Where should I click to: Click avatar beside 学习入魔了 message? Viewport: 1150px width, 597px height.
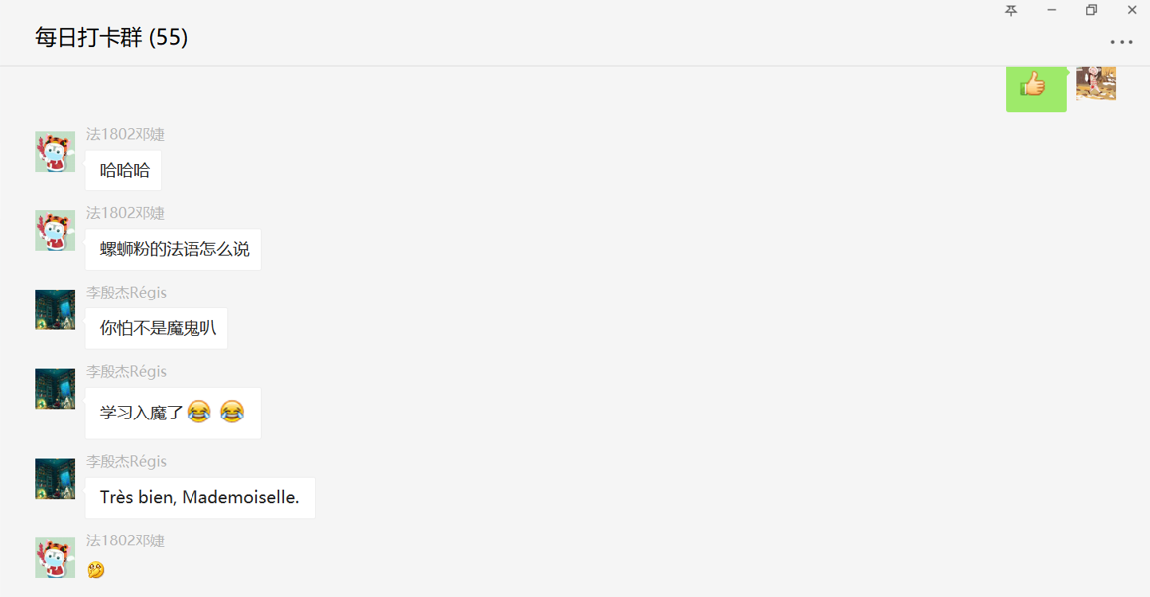pyautogui.click(x=55, y=389)
